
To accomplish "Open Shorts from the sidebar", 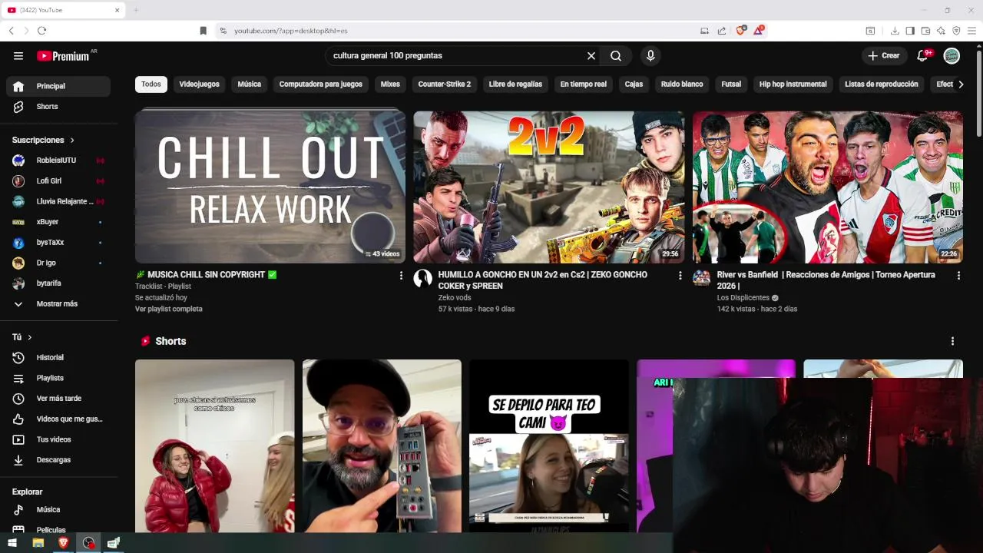I will click(x=58, y=107).
